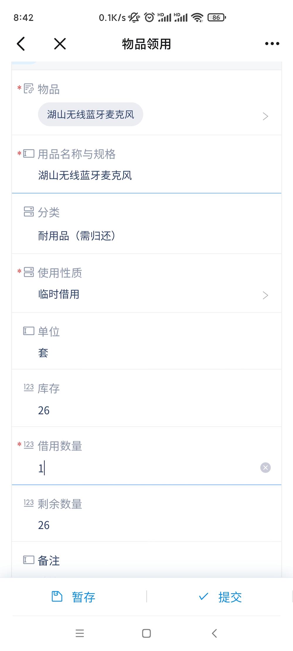Tap the 备注 text field icon
293x651 pixels.
point(29,560)
